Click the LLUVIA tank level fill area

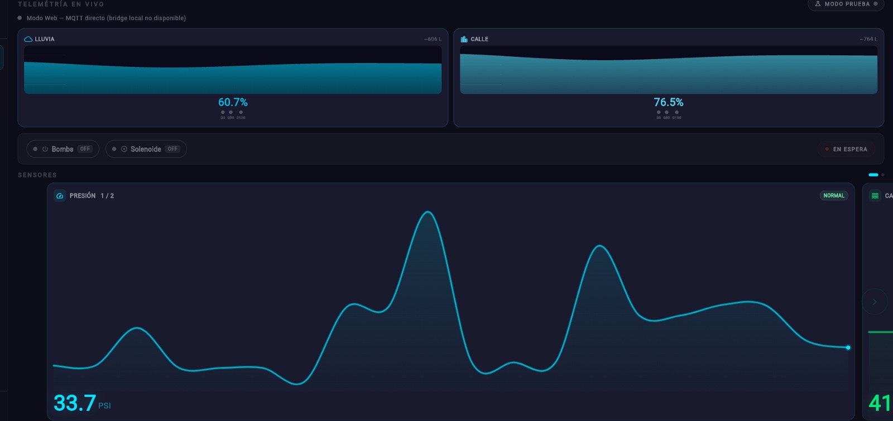coord(233,78)
